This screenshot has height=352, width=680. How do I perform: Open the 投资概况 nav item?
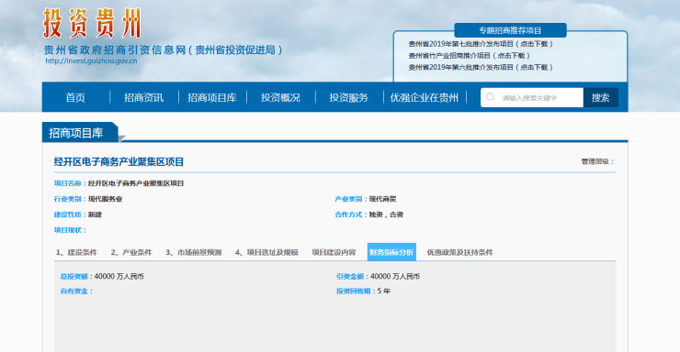point(280,98)
